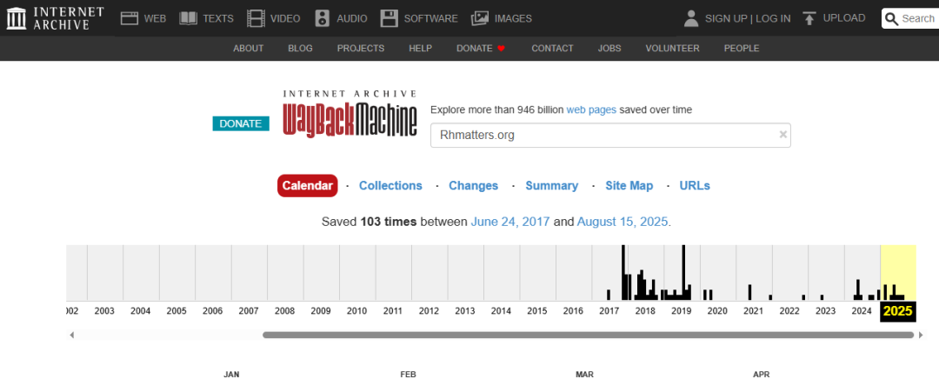Select year 2018 on the timeline

click(x=645, y=311)
